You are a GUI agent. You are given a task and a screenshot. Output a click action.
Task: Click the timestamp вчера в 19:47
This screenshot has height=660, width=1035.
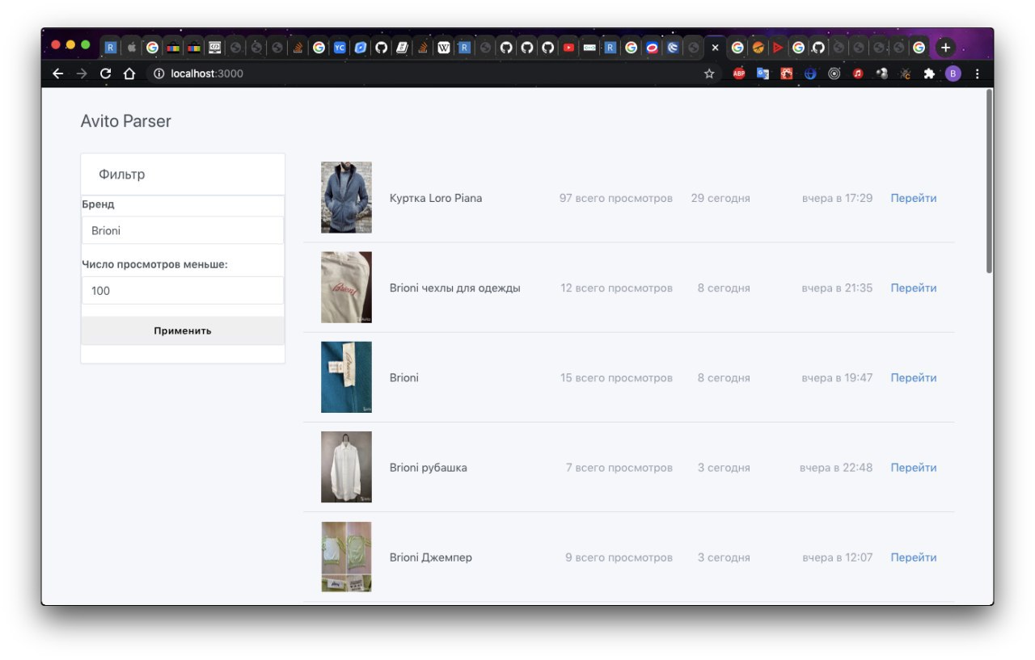(x=837, y=377)
